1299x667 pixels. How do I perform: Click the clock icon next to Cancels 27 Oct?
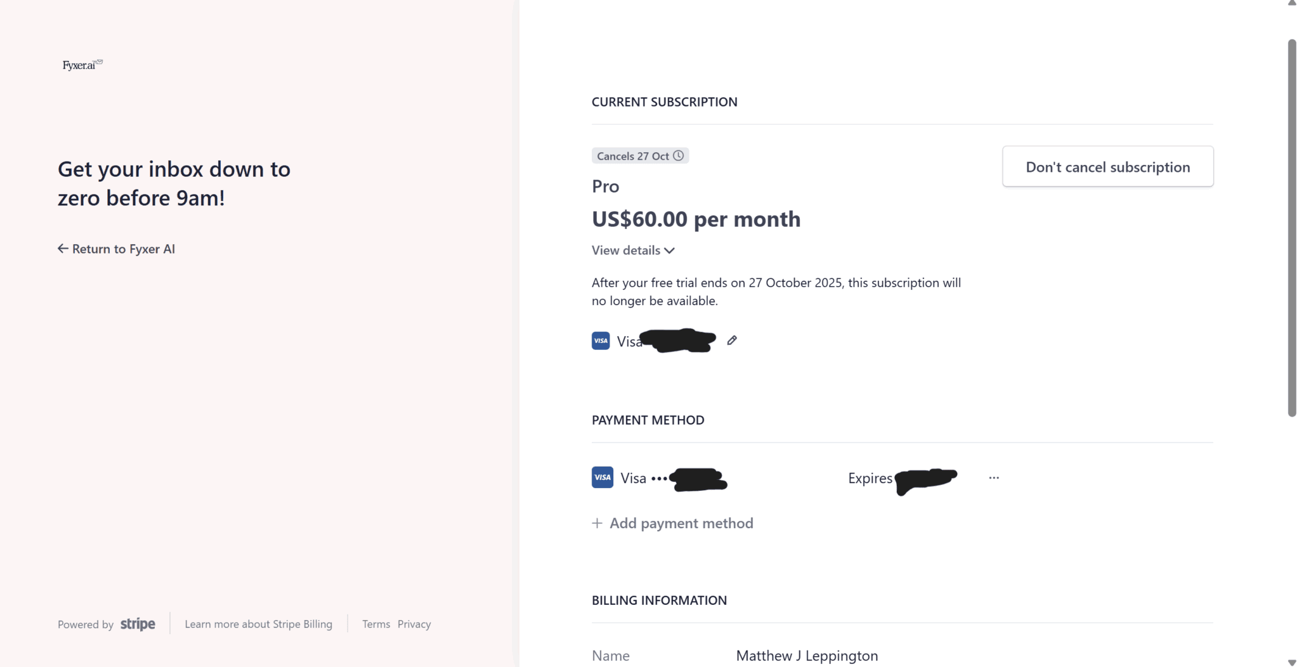(679, 156)
